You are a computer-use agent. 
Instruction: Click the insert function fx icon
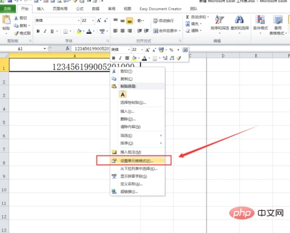click(67, 48)
